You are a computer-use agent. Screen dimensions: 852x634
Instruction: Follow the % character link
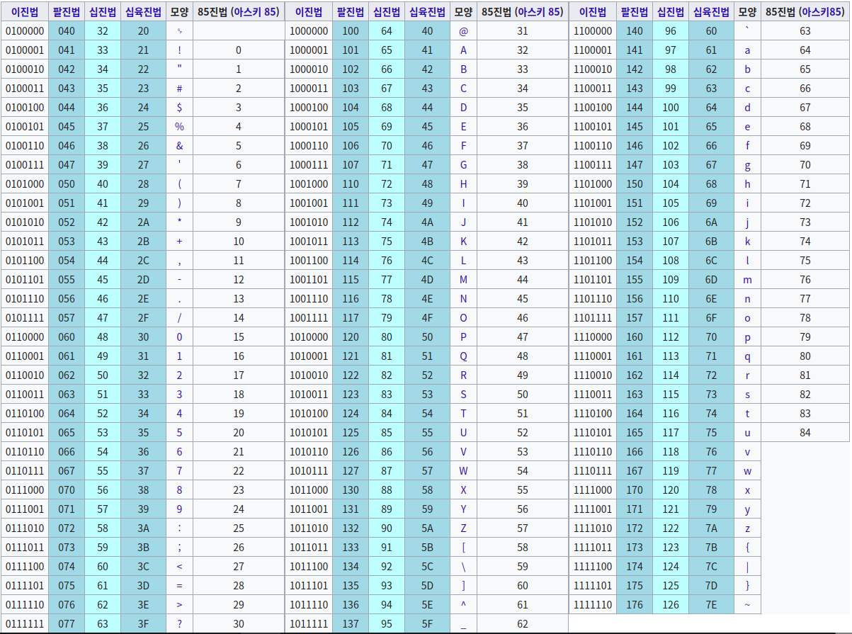pyautogui.click(x=180, y=127)
